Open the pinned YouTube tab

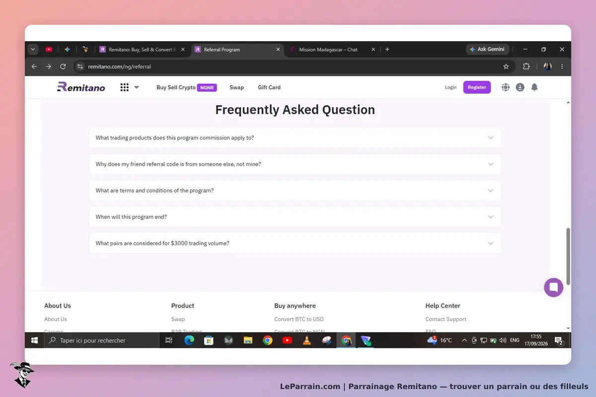pyautogui.click(x=49, y=50)
